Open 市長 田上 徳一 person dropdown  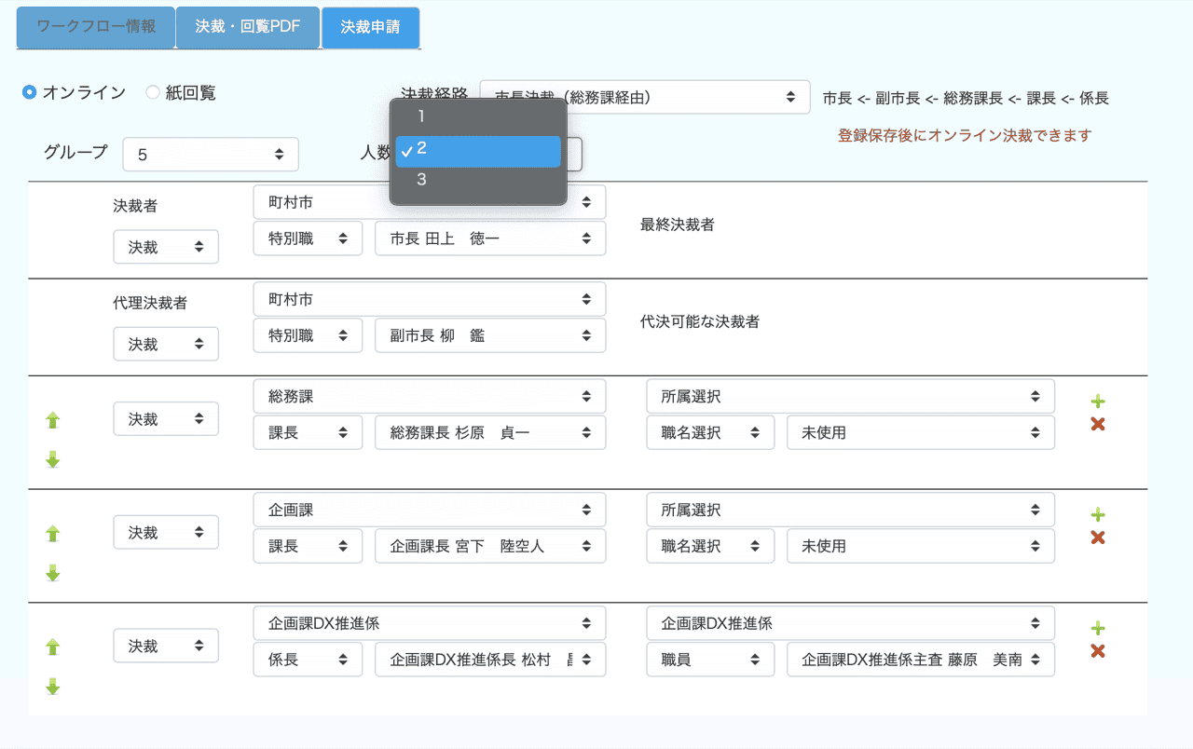tap(490, 239)
